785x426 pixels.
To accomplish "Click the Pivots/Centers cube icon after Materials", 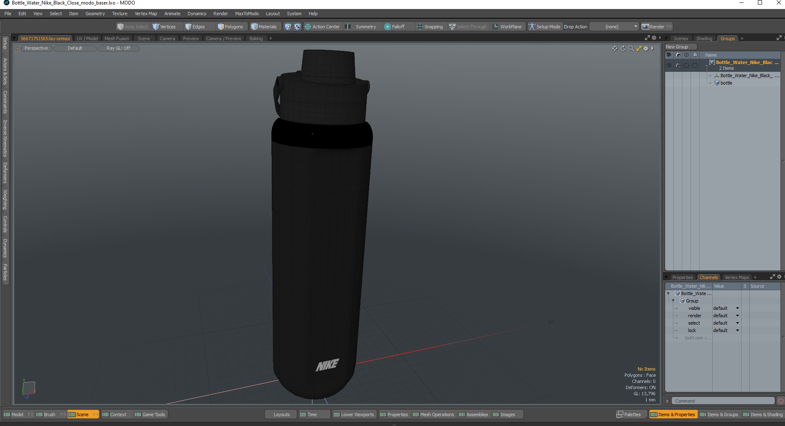I will [298, 27].
